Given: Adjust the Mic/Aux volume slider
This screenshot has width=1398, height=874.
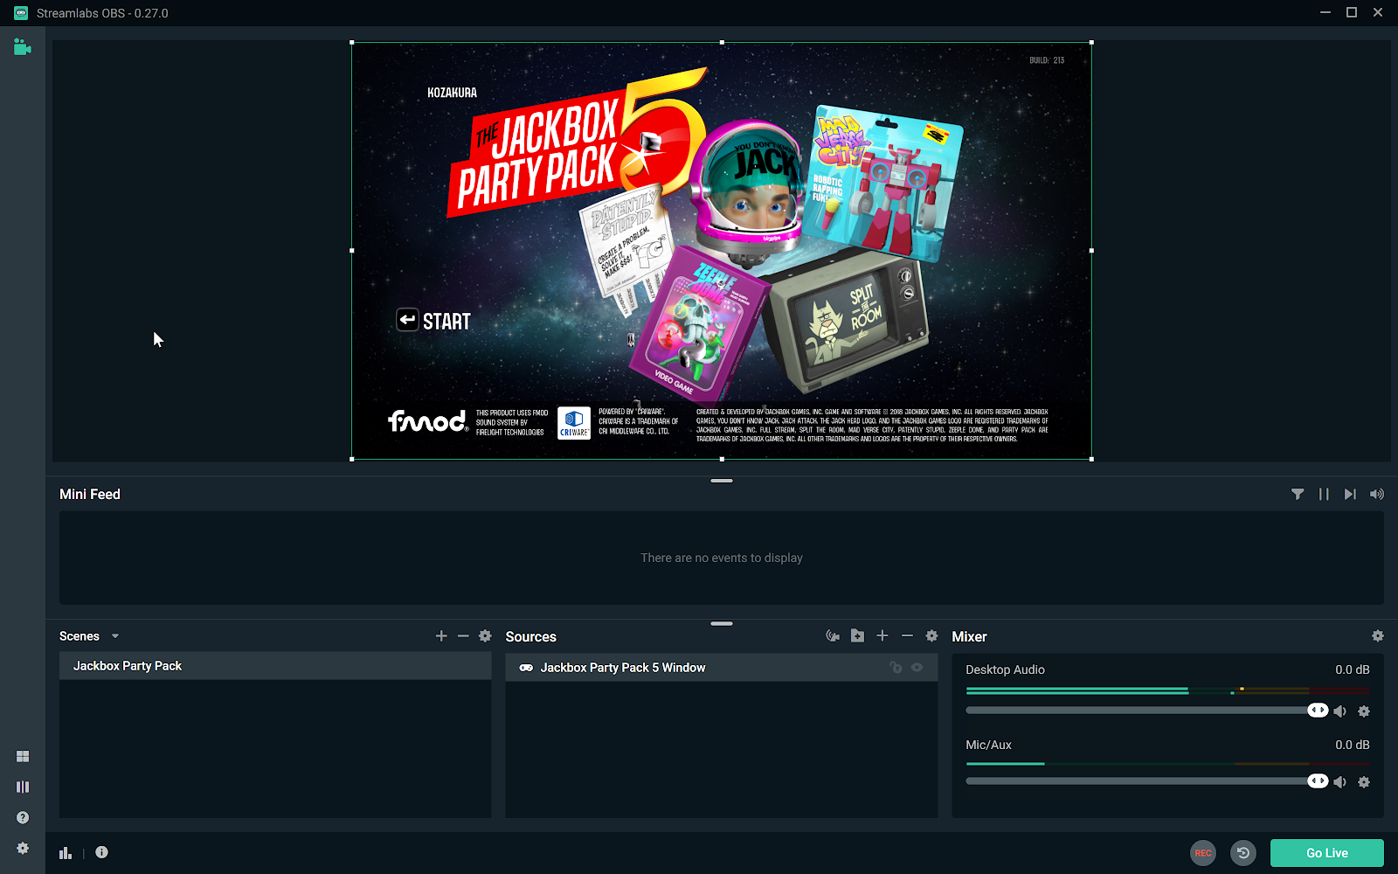Looking at the screenshot, I should [x=1318, y=781].
